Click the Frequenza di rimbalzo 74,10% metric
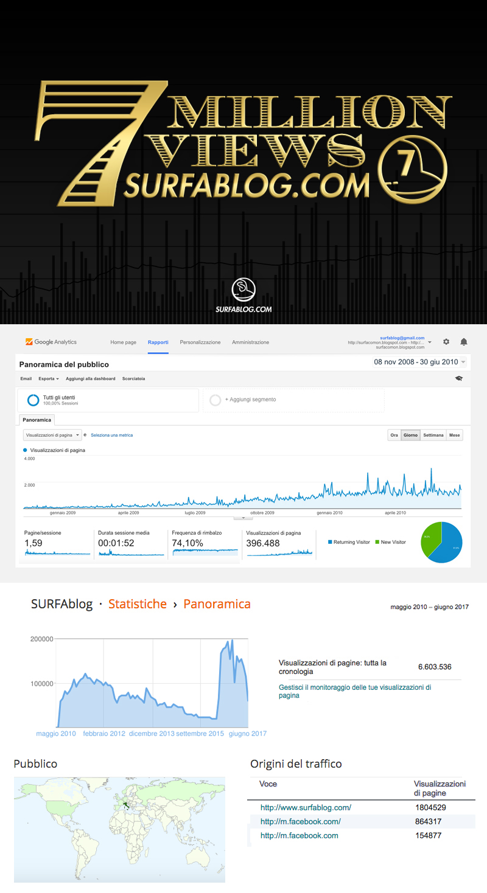The height and width of the screenshot is (893, 487). 205,543
